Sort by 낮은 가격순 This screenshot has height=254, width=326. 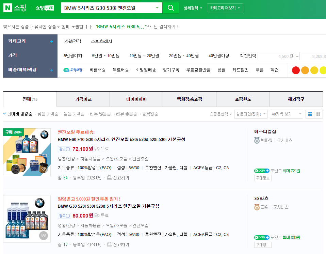[48, 114]
